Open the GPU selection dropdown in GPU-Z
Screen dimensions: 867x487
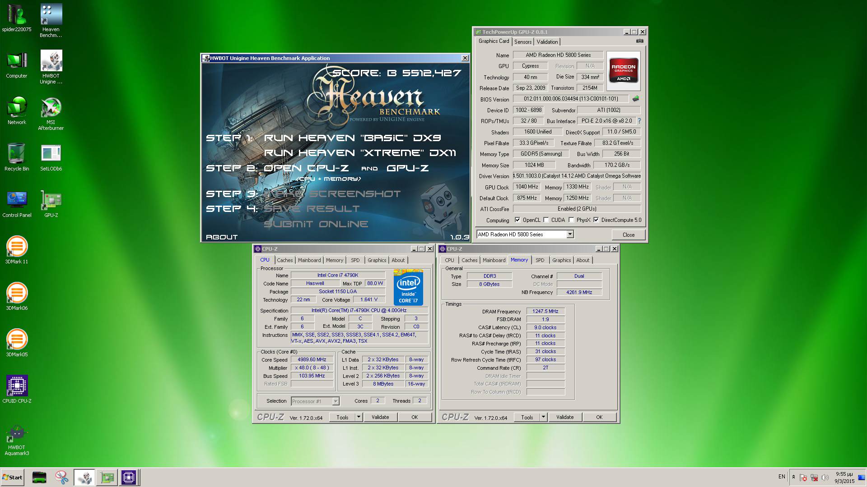(x=570, y=234)
